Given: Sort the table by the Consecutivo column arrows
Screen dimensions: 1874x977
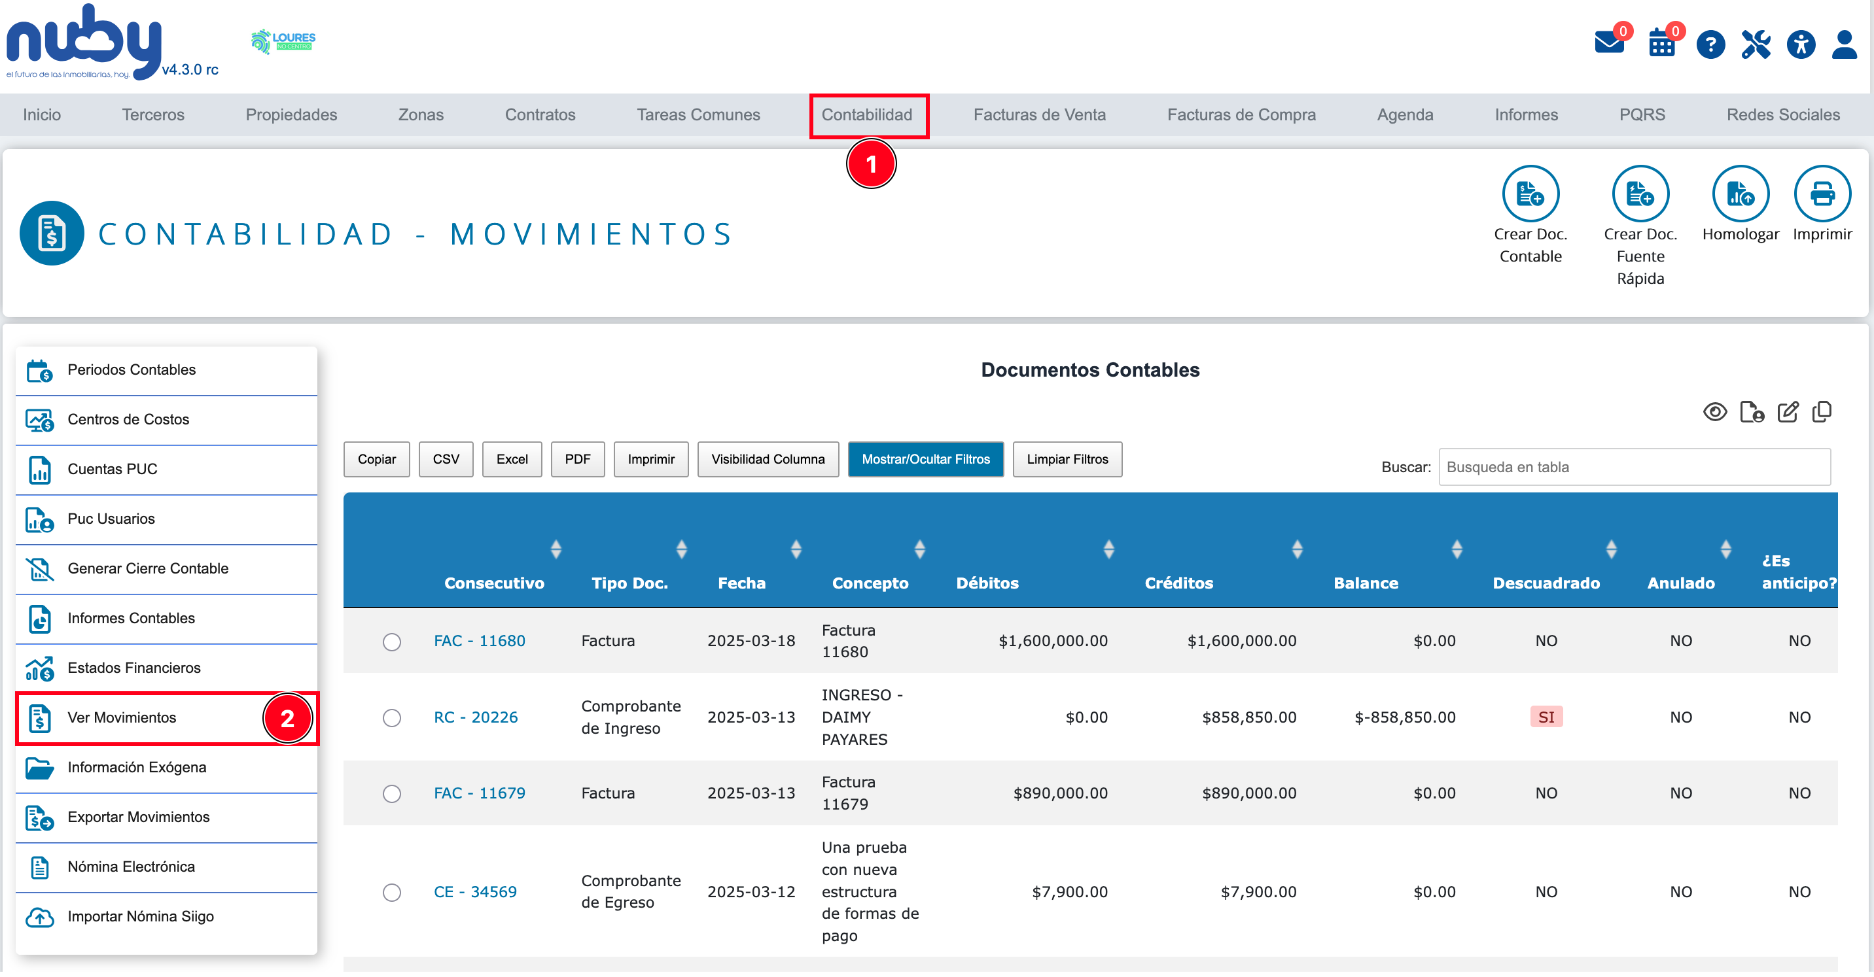Looking at the screenshot, I should click(x=556, y=549).
